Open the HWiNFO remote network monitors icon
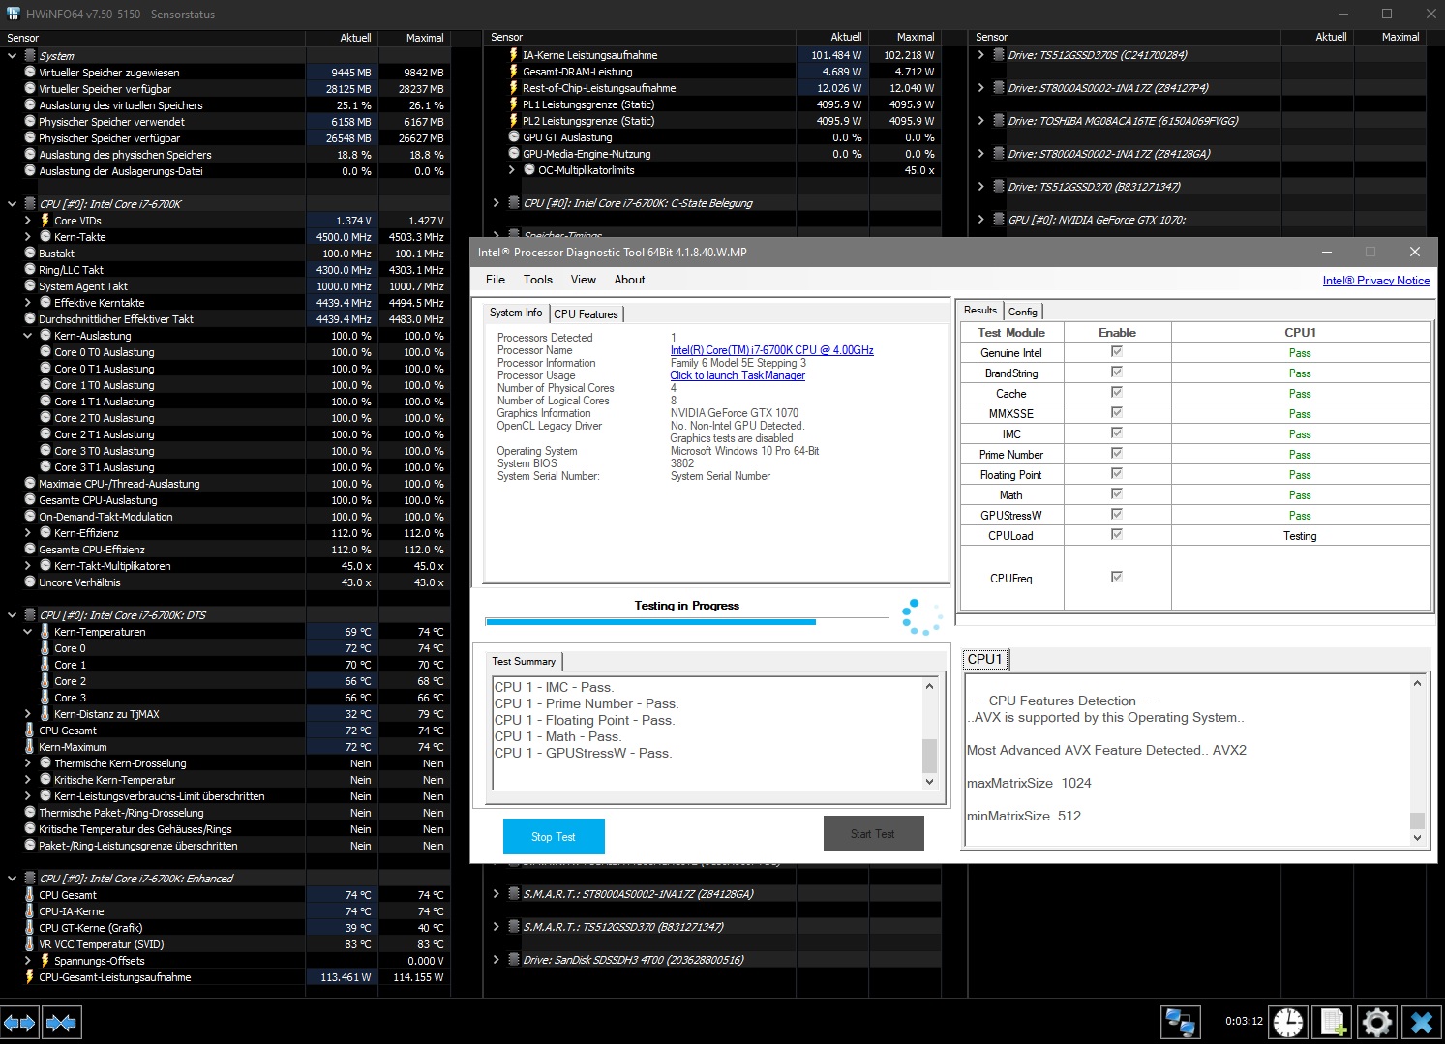 pos(1180,1022)
